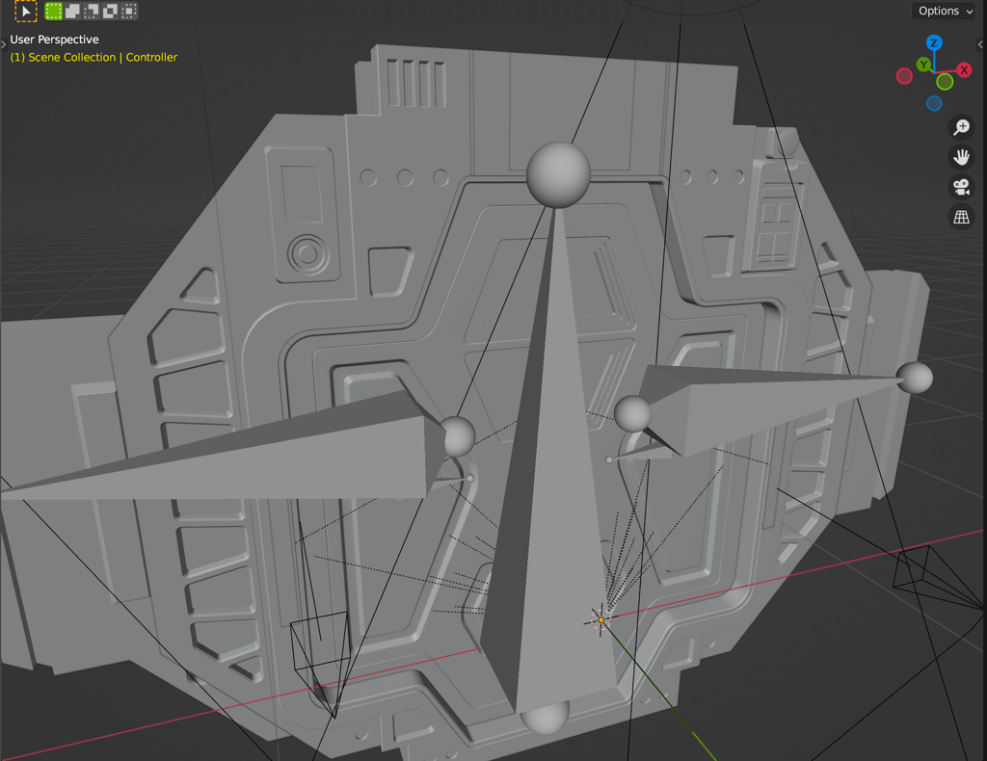Snap view to the Y-labeled axis gizmo

pyautogui.click(x=923, y=65)
